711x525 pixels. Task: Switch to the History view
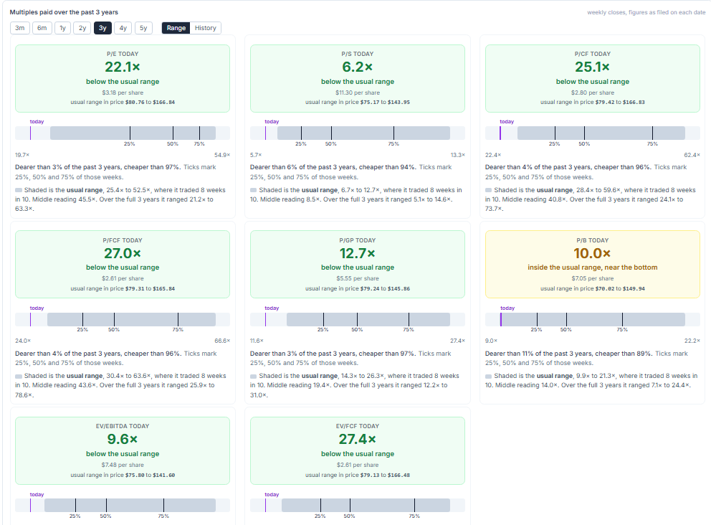(x=206, y=28)
